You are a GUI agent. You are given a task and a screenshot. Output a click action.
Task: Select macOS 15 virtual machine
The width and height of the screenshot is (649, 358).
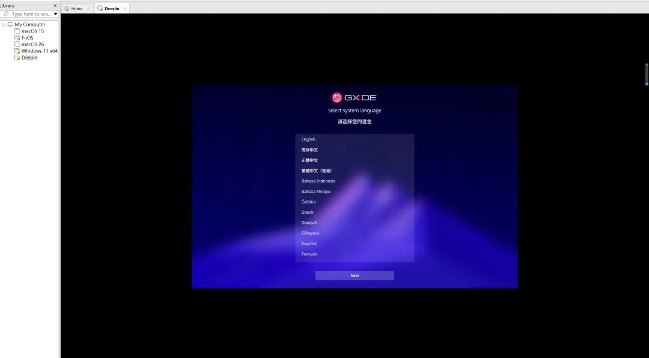point(32,31)
